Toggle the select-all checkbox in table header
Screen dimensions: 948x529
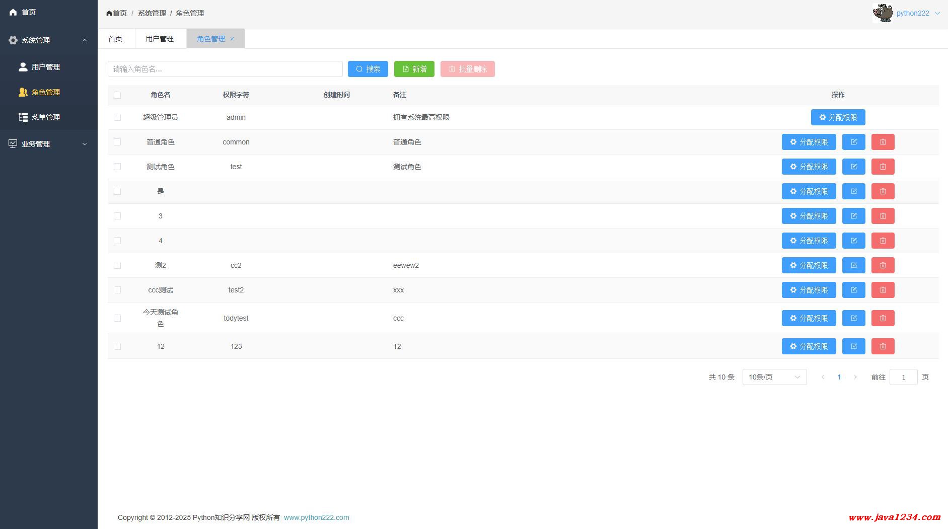pos(117,95)
